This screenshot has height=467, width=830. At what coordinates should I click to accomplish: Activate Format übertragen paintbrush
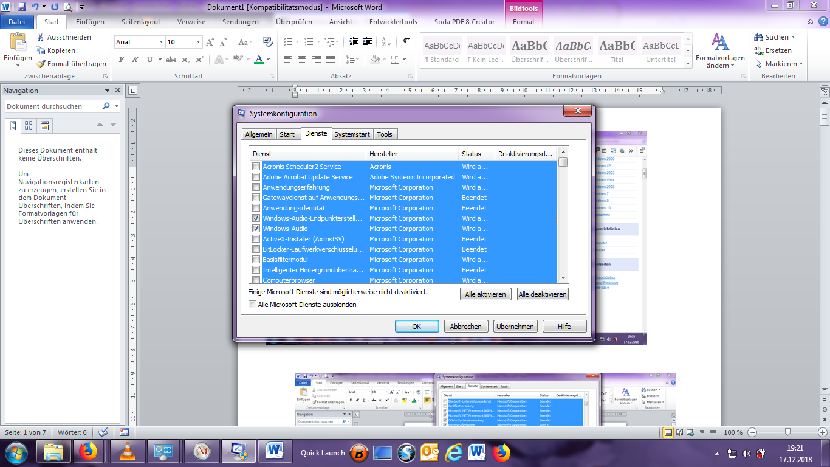pos(71,64)
